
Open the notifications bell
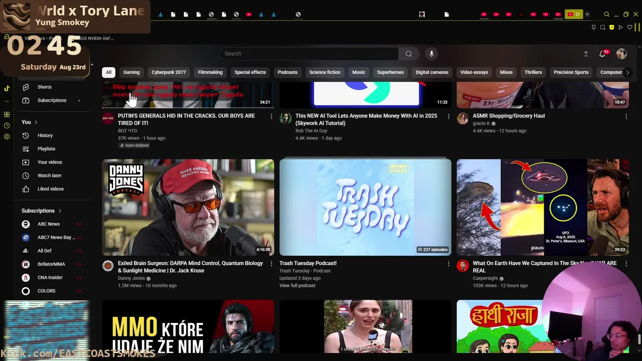pyautogui.click(x=602, y=54)
